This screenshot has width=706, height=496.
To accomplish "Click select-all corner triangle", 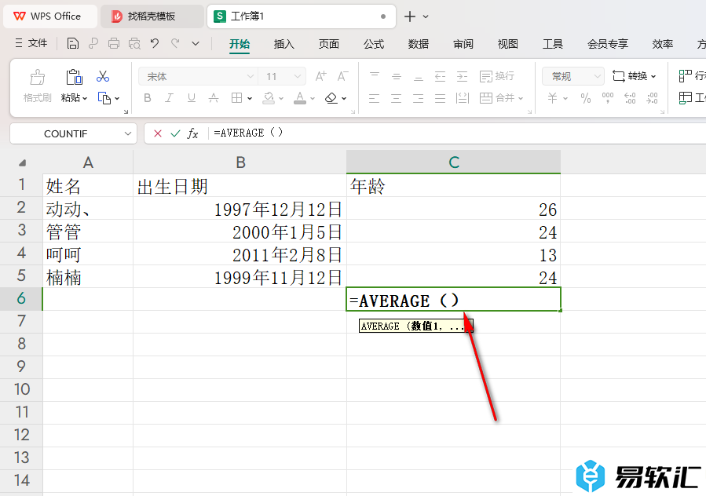I will [x=22, y=162].
